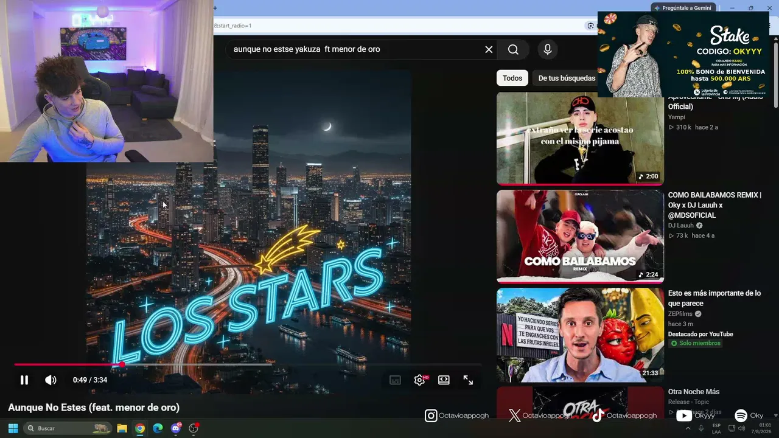
Task: Pause the playing video
Action: pyautogui.click(x=24, y=380)
